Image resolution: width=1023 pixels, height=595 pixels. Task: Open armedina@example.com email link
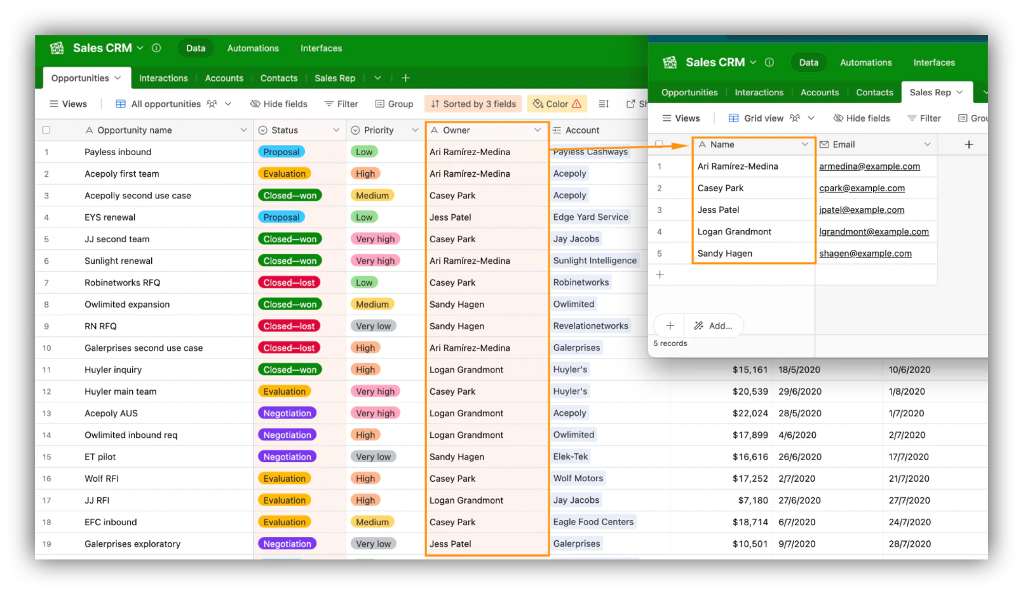pos(869,167)
